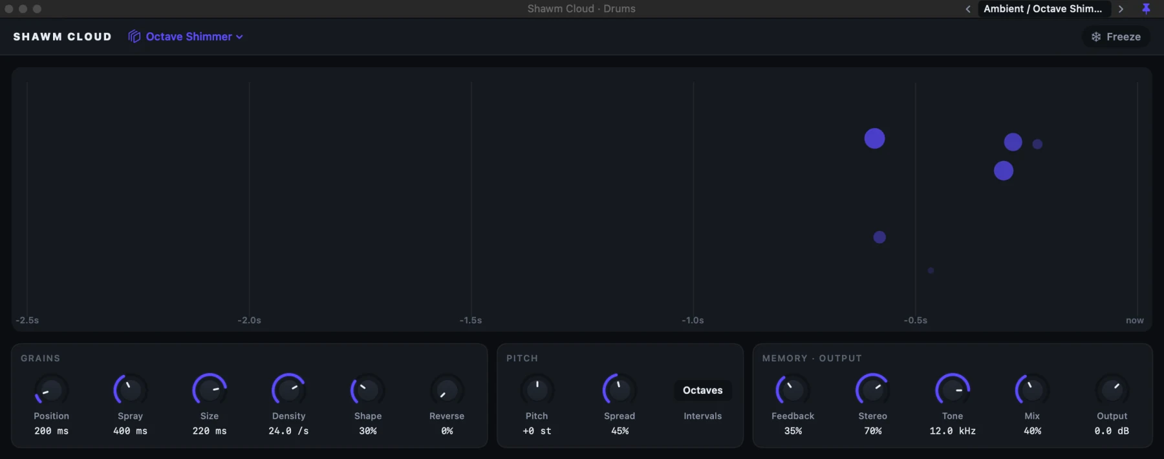Click the 70% Stereo value
Screen dimensions: 1164x459
[872, 431]
